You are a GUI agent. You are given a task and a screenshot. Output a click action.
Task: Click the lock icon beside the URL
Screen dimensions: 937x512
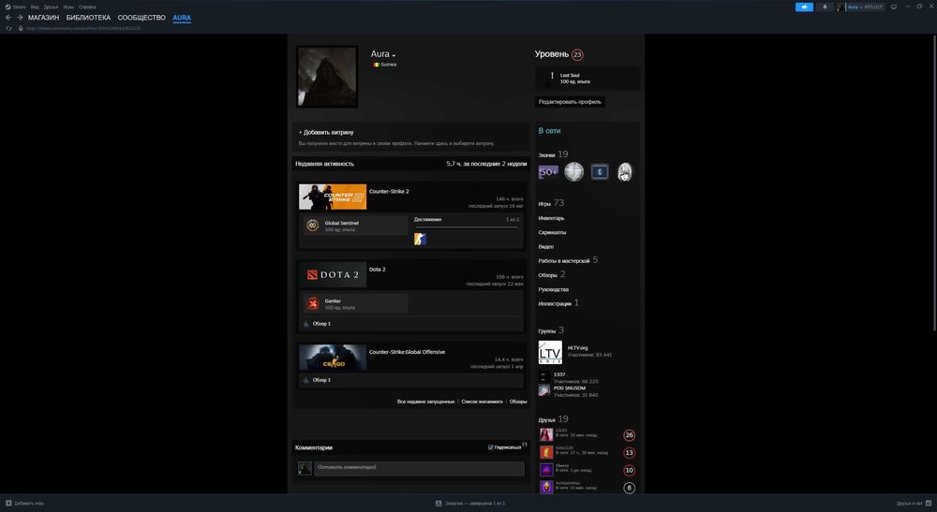click(x=21, y=28)
